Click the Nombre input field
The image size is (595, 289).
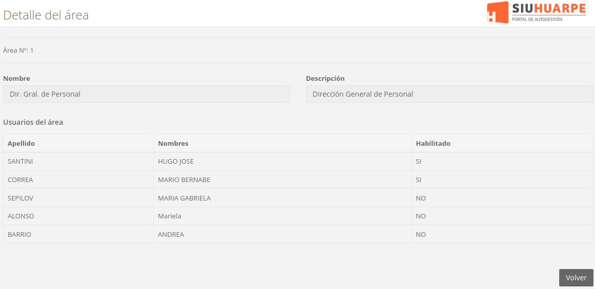point(147,94)
